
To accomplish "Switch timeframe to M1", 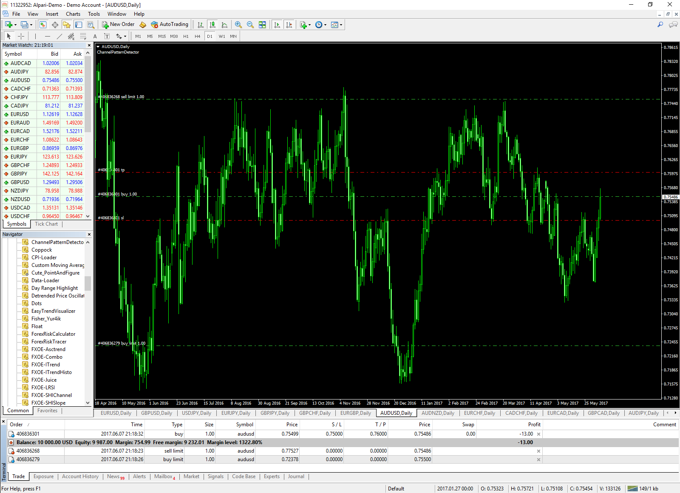I will [x=138, y=36].
